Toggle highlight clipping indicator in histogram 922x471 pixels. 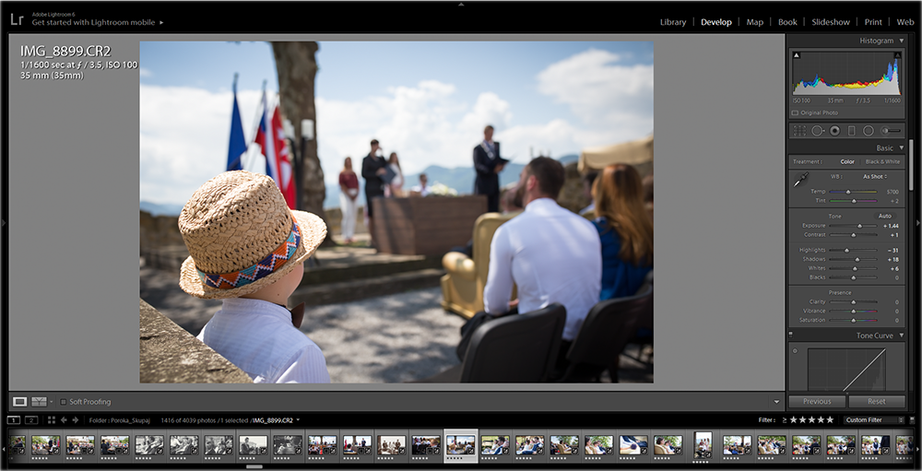[x=897, y=55]
